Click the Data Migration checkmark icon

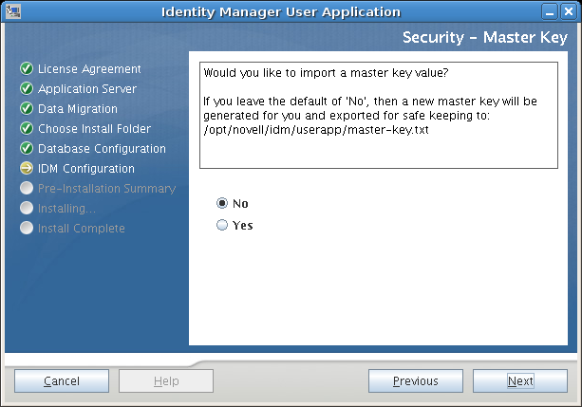click(x=27, y=109)
